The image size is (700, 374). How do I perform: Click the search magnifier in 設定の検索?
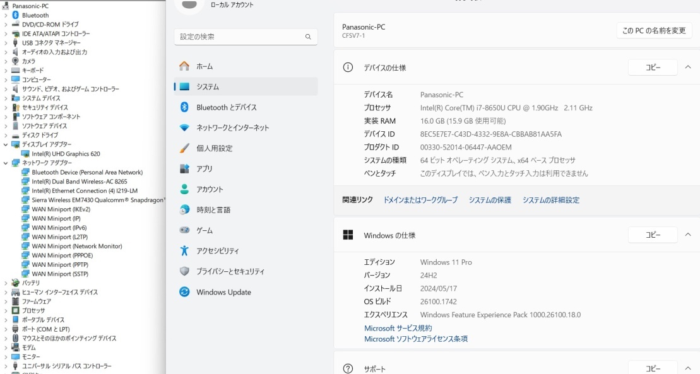pos(308,37)
